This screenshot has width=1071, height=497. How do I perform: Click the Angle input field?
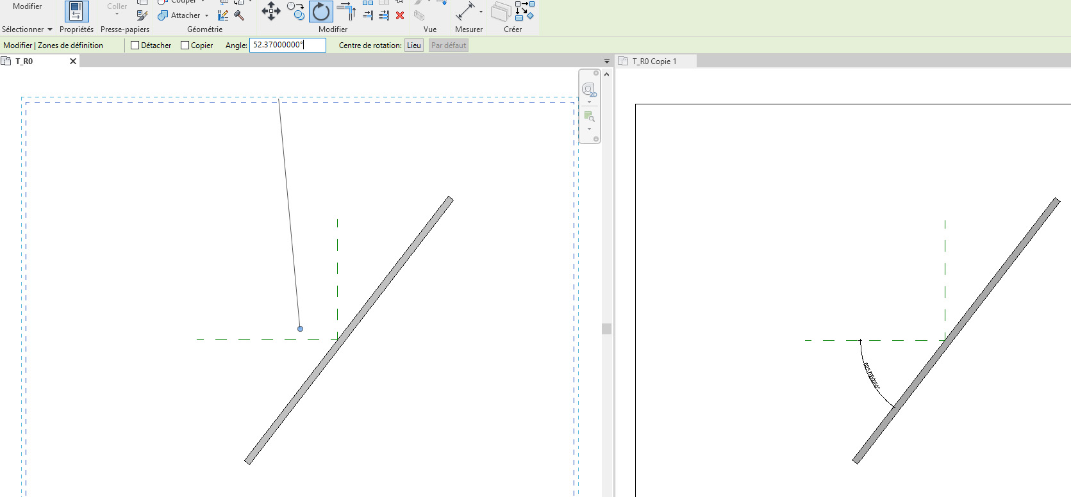point(287,45)
